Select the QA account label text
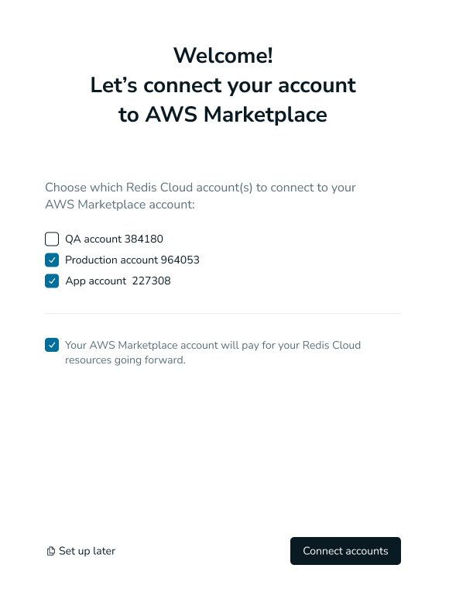449x606 pixels. (94, 239)
